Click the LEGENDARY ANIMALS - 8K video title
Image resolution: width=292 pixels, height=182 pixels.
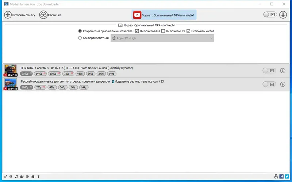[77, 68]
